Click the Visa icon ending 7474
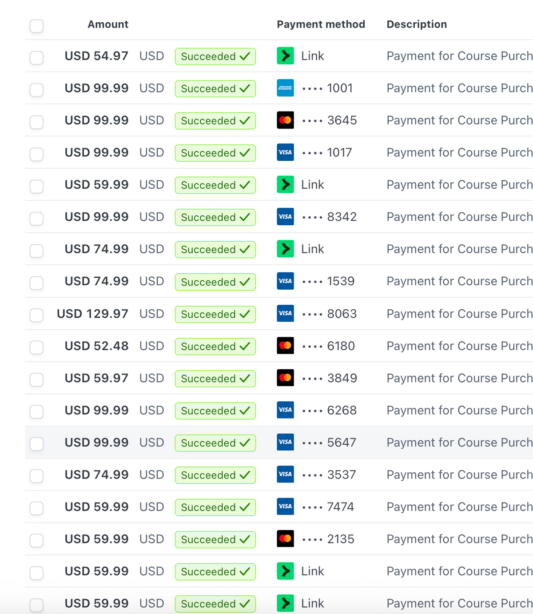The image size is (533, 614). (285, 506)
